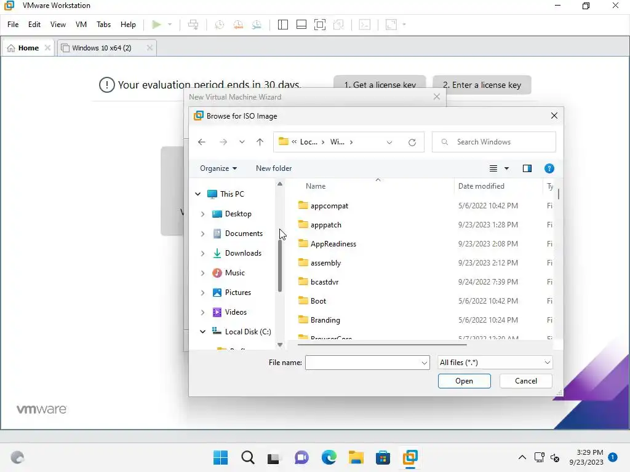Viewport: 630px width, 472px height.
Task: Select the appcompat folder
Action: click(x=329, y=206)
